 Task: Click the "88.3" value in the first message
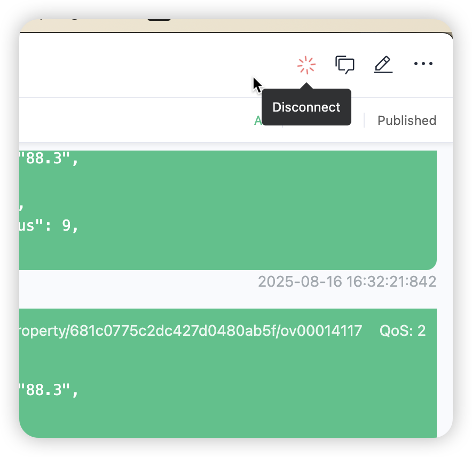click(x=49, y=158)
